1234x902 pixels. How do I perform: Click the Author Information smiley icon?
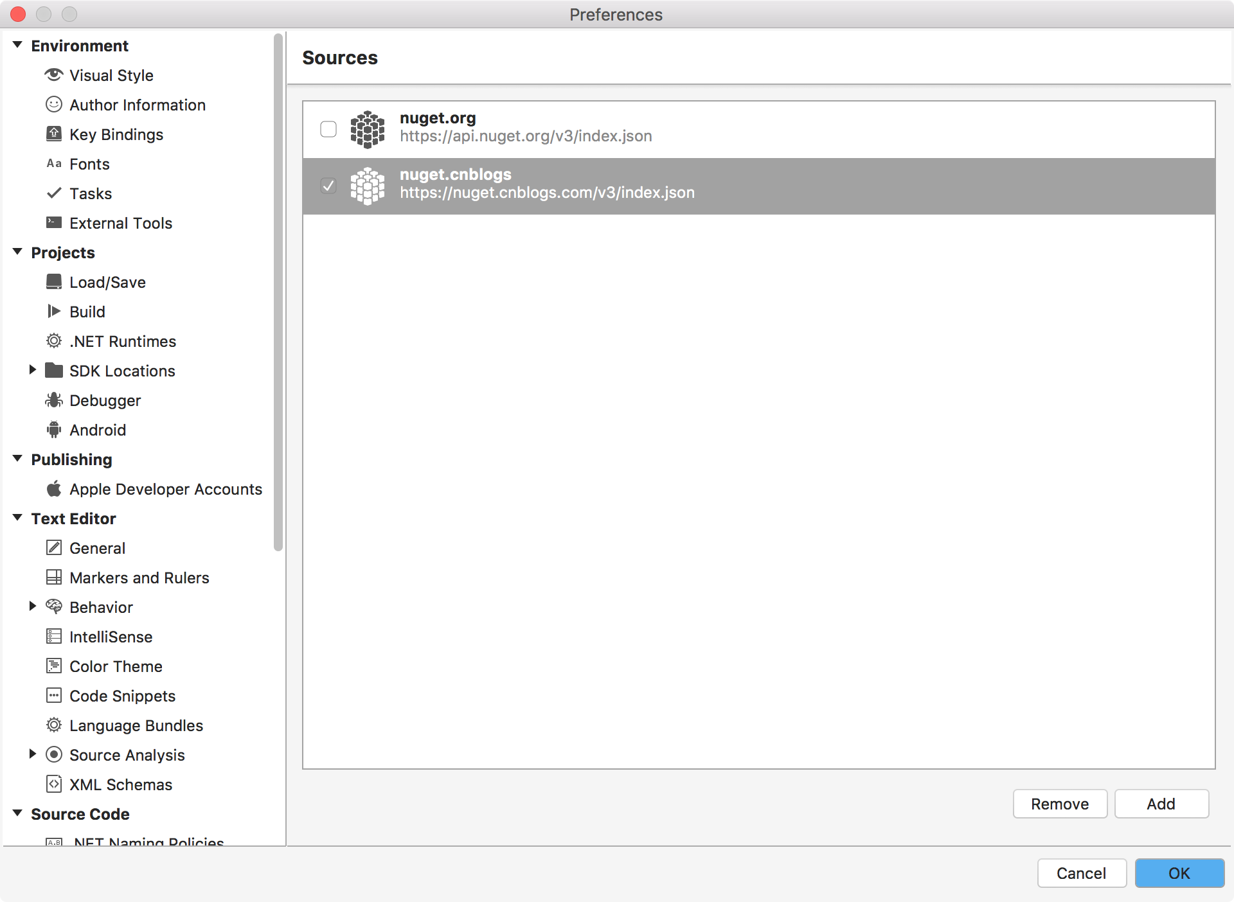coord(54,105)
